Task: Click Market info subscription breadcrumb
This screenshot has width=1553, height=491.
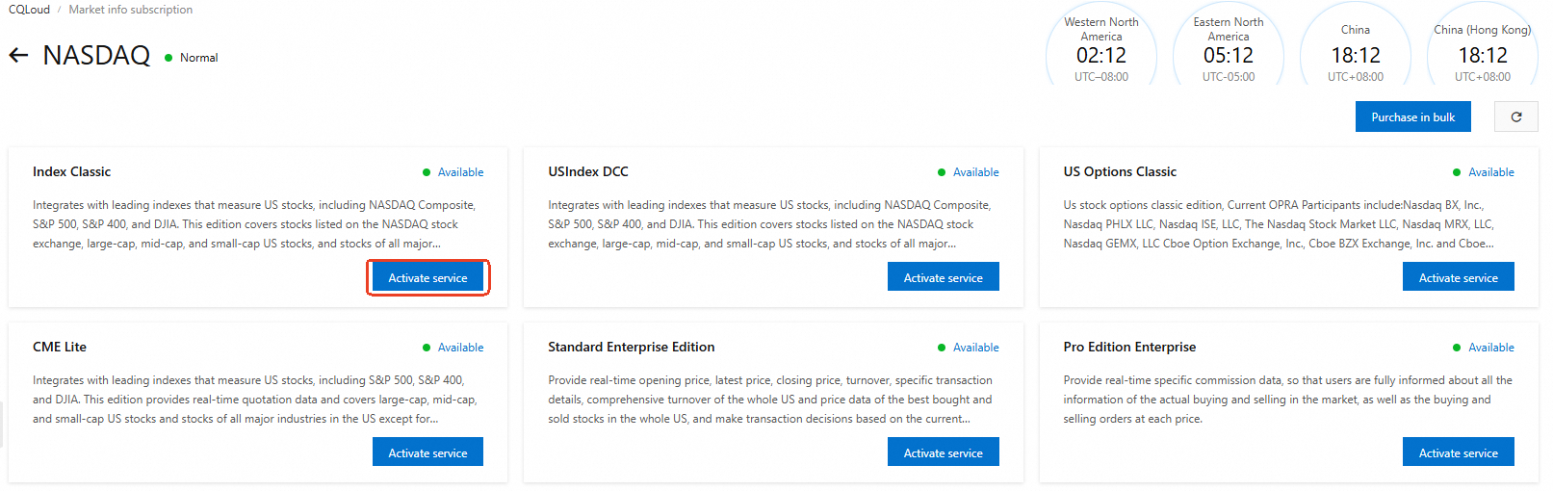Action: [130, 10]
